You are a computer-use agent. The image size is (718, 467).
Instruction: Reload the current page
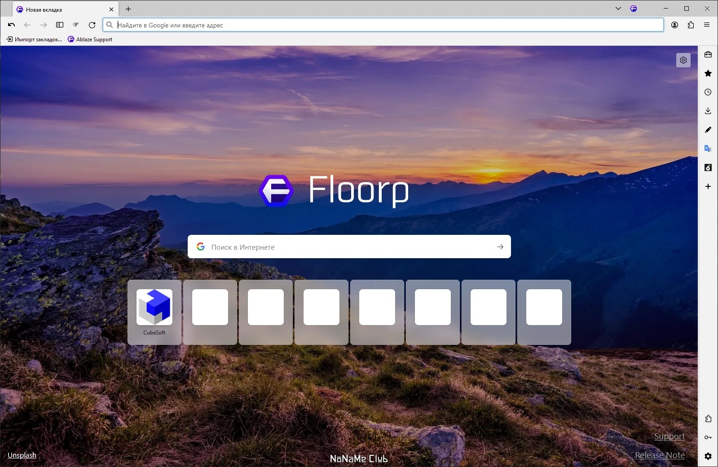(x=92, y=25)
